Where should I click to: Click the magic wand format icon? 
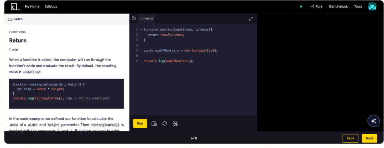pyautogui.click(x=175, y=123)
